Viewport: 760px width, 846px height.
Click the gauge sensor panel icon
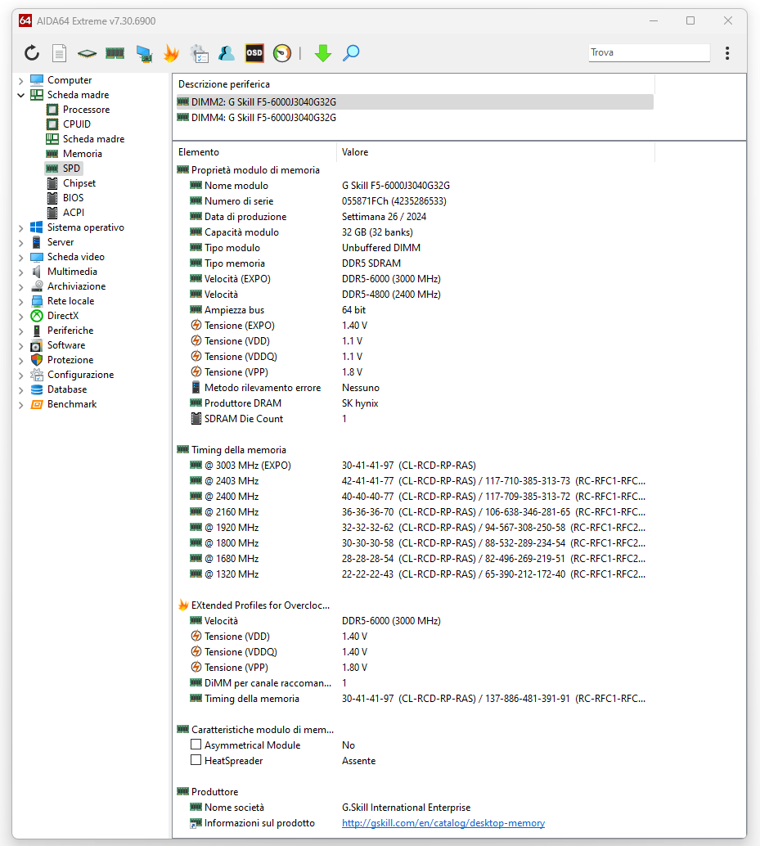[x=282, y=53]
